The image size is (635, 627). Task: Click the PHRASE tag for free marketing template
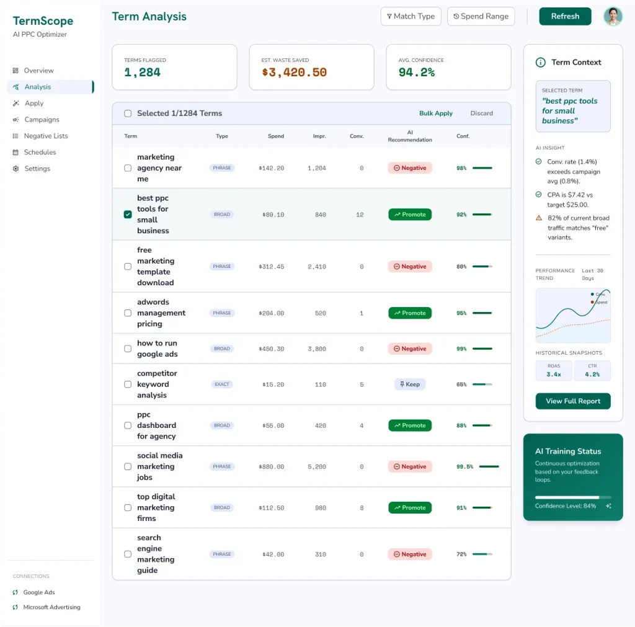pos(222,267)
